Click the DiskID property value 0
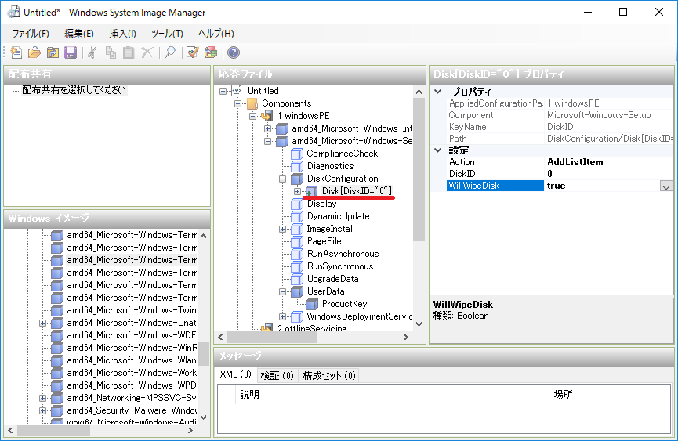This screenshot has width=678, height=441. coord(549,174)
